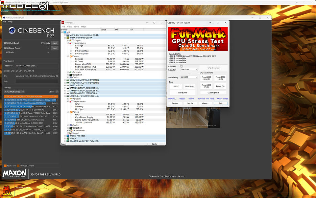Collapse the Intel Core Ultra 9 285HX node
Image resolution: width=316 pixels, height=198 pixels.
[65, 38]
